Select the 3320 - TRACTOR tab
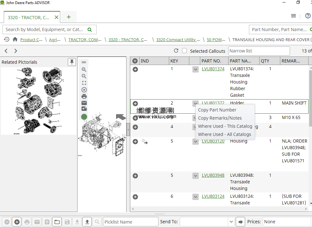The height and width of the screenshot is (227, 312). (x=29, y=18)
